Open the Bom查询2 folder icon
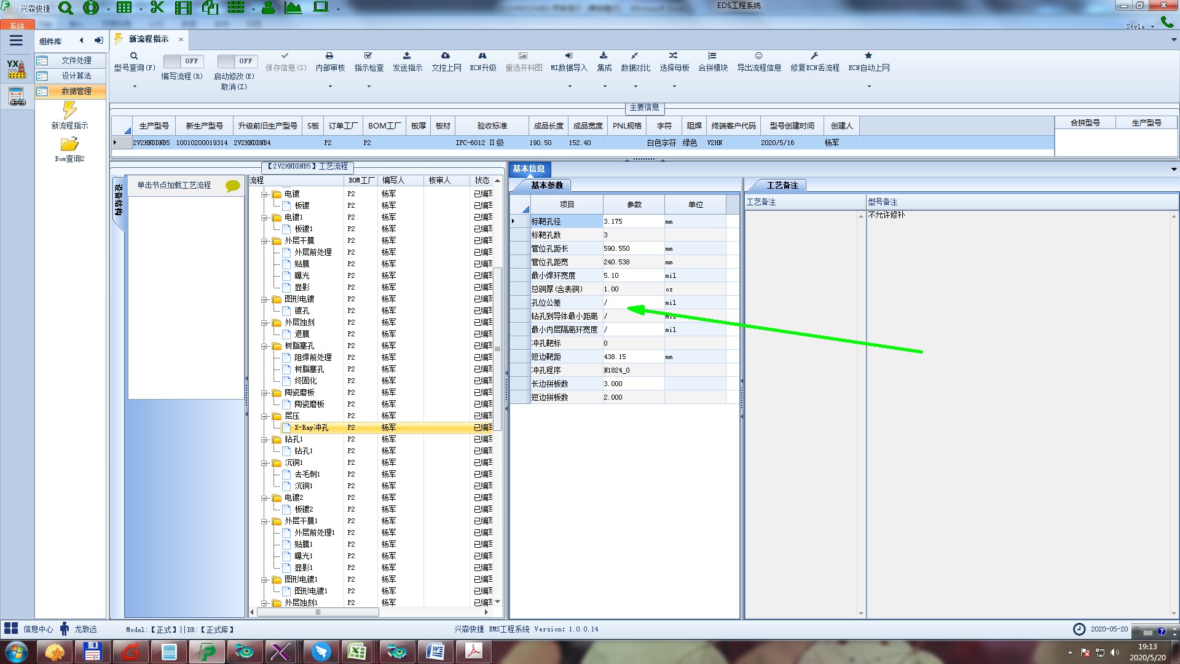The image size is (1180, 664). [x=69, y=144]
